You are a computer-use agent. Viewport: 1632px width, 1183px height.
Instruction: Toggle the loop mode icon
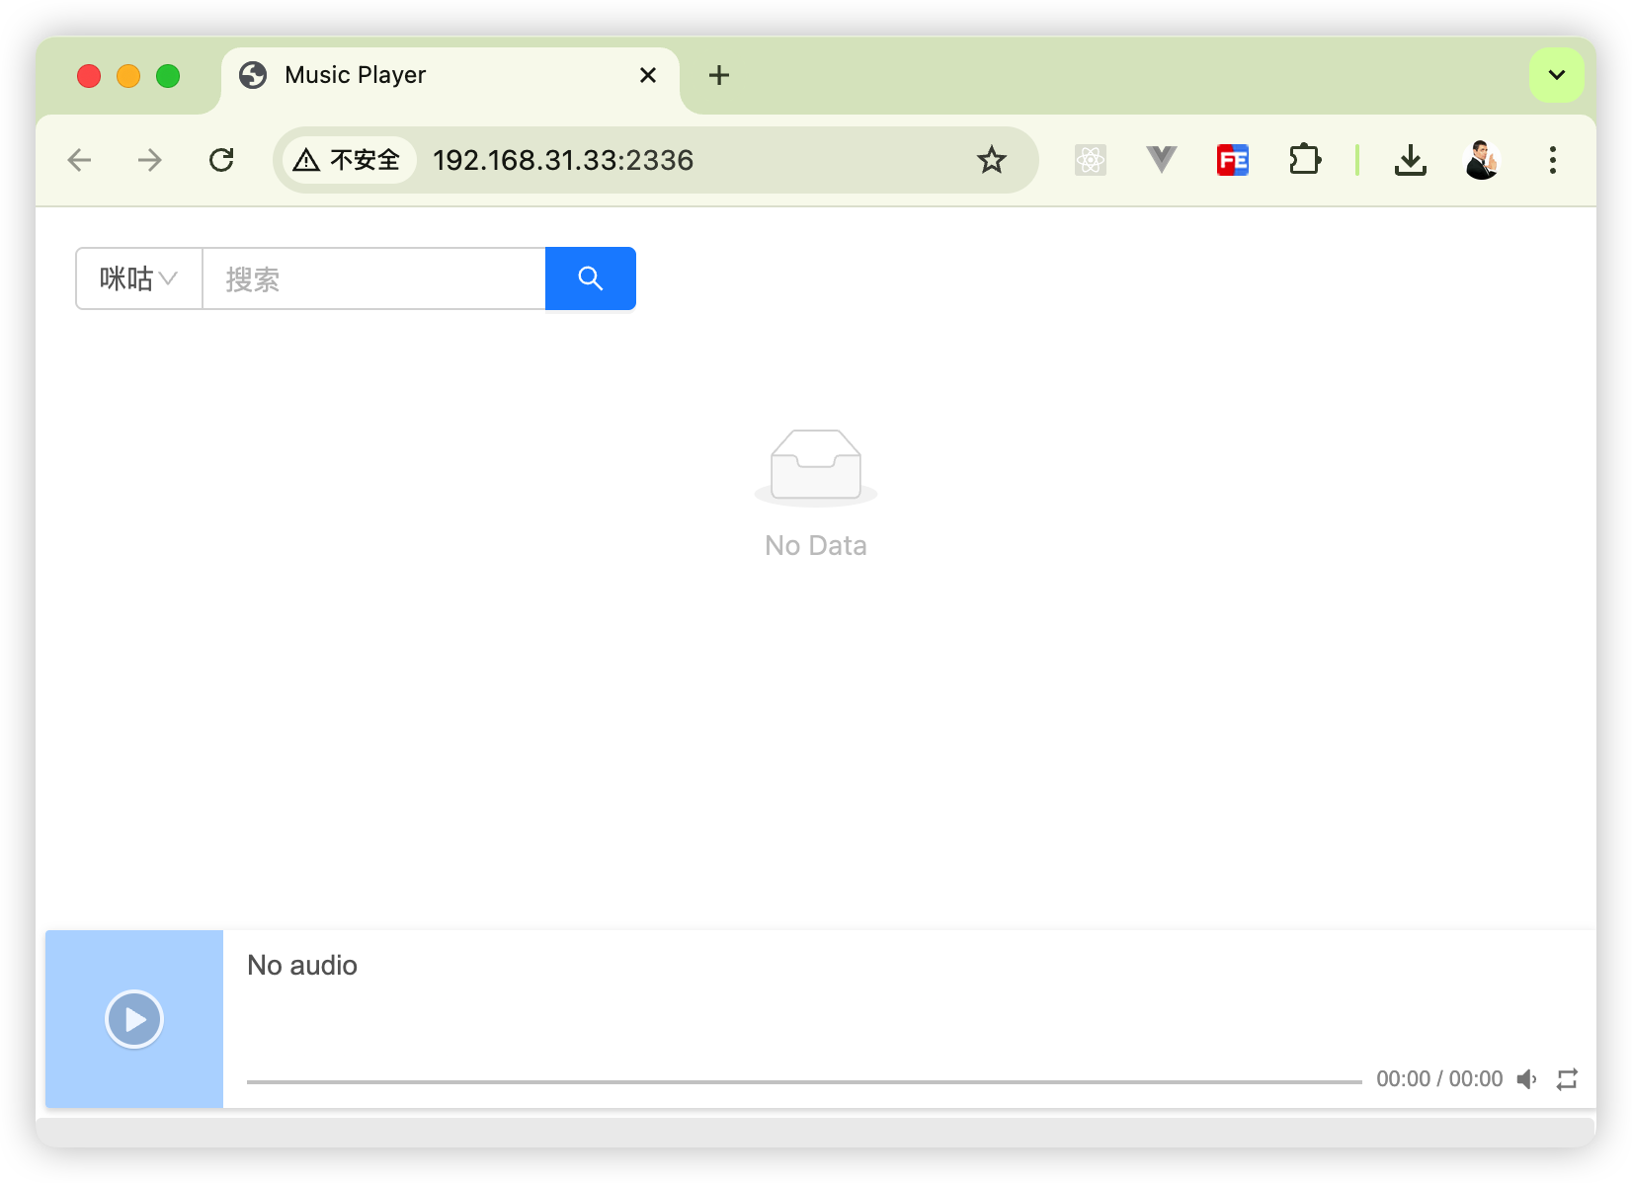1567,1079
